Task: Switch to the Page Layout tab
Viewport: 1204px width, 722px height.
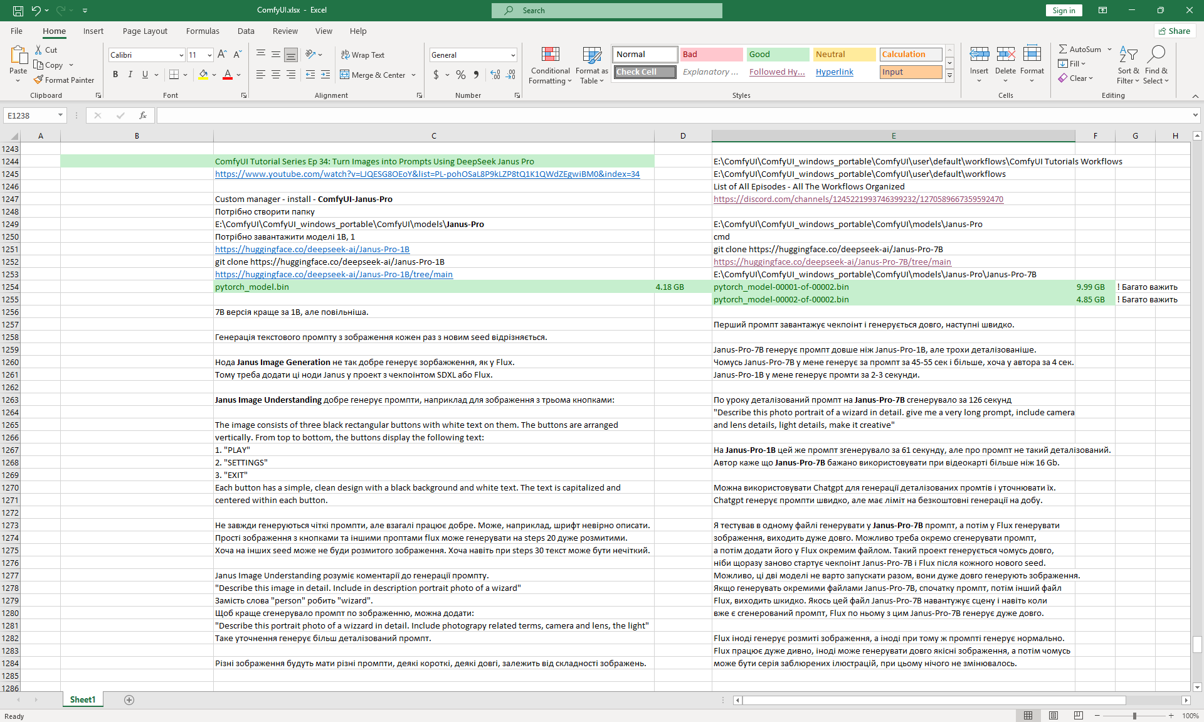Action: click(145, 31)
